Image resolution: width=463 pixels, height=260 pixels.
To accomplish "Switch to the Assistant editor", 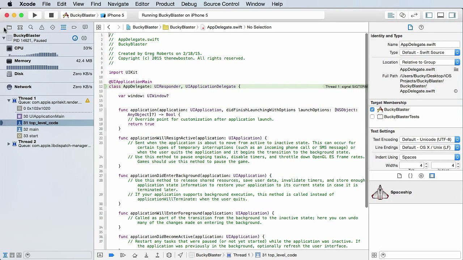I will 403,15.
